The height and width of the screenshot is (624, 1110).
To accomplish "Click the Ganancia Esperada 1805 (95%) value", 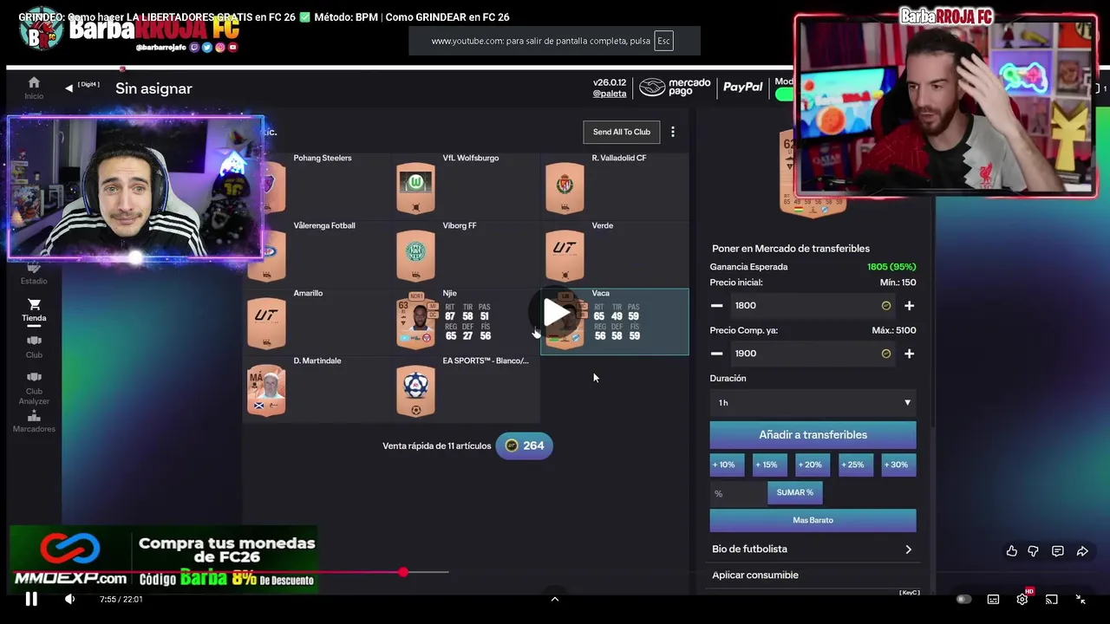I will (891, 267).
